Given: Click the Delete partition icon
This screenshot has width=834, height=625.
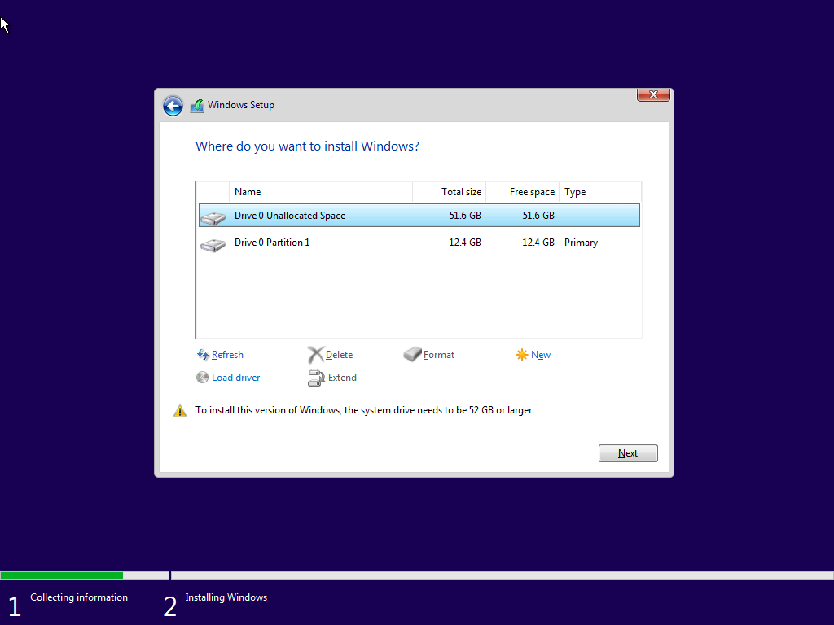Looking at the screenshot, I should click(x=315, y=354).
